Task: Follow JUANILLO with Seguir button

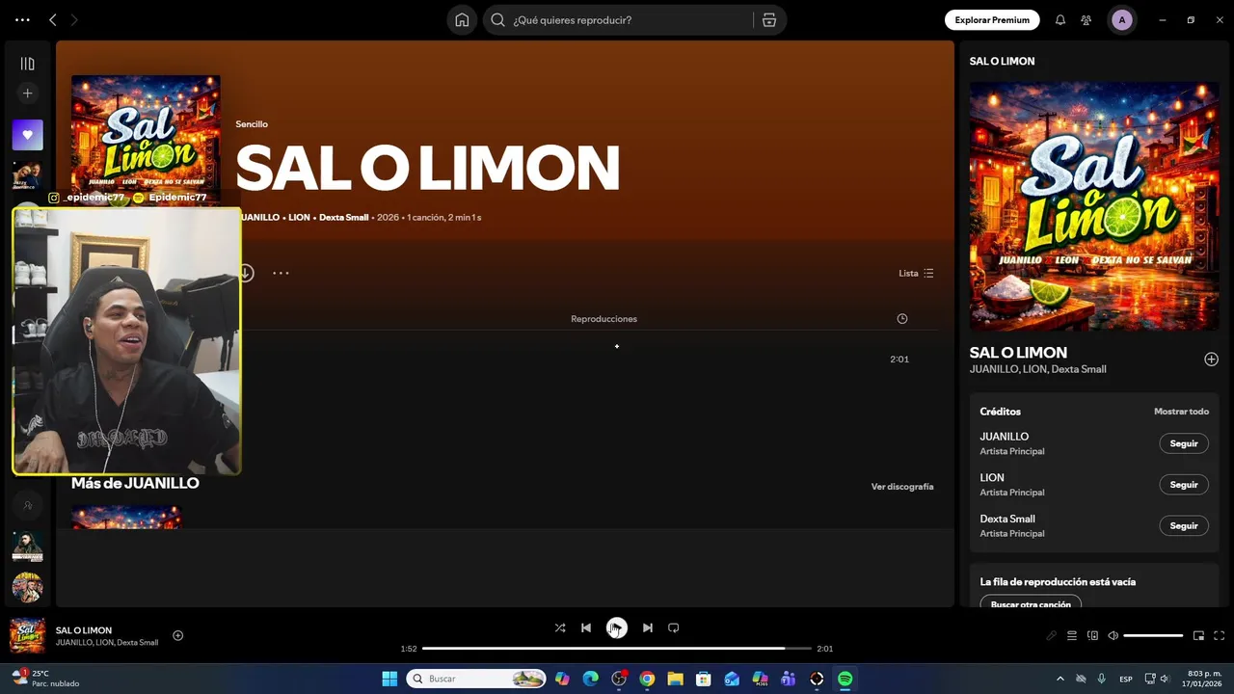Action: click(x=1184, y=443)
